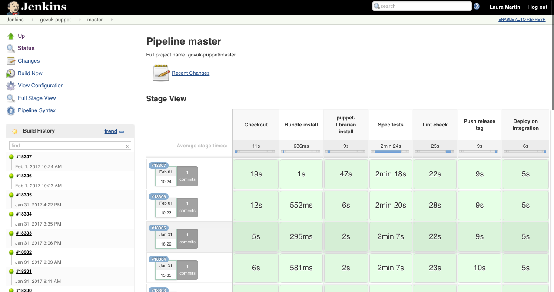This screenshot has height=292, width=554.
Task: Focus the top search box
Action: 422,6
